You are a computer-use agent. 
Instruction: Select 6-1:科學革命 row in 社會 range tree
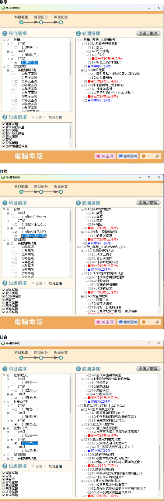click(100, 383)
